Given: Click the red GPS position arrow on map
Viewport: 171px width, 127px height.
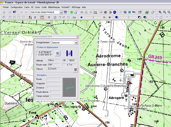Looking at the screenshot, I should point(130,83).
